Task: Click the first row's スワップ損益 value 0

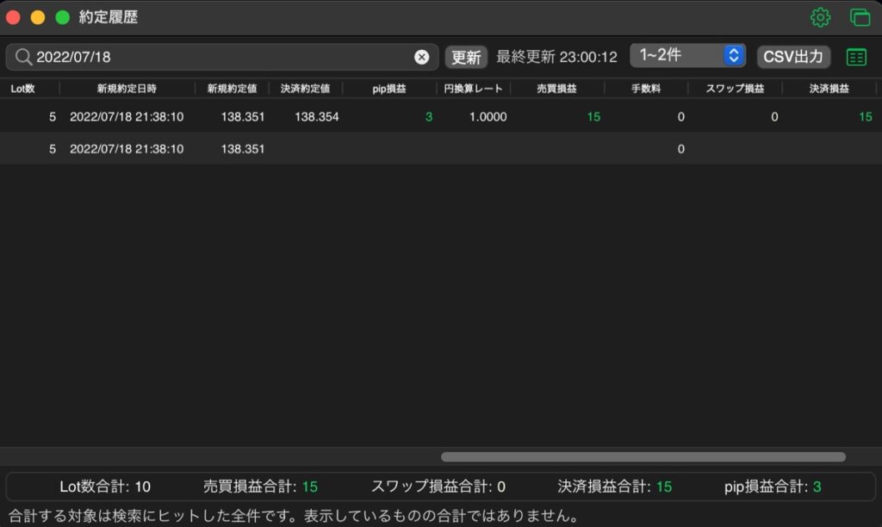Action: (774, 117)
